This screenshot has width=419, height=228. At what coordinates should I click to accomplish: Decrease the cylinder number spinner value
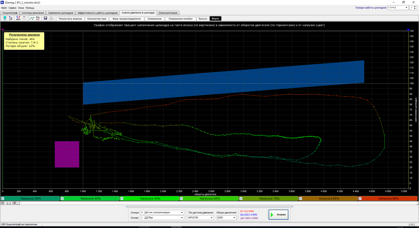[415, 9]
